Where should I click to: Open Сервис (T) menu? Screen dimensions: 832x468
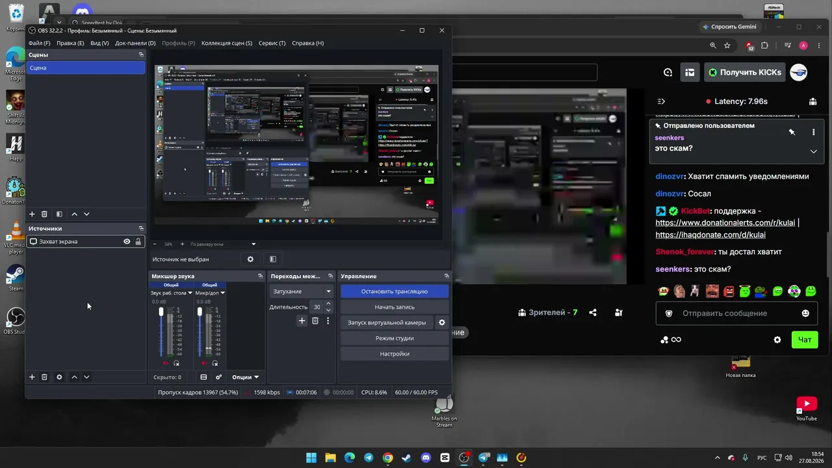[272, 43]
